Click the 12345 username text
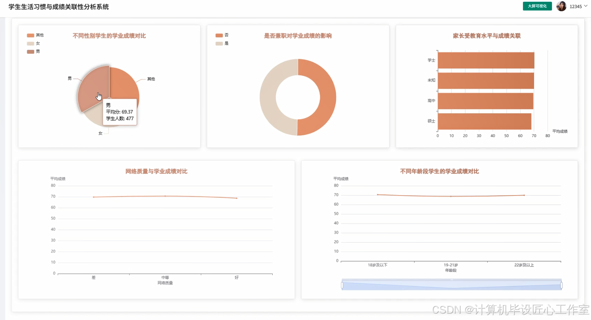Viewport: 591px width, 320px height. (x=576, y=6)
